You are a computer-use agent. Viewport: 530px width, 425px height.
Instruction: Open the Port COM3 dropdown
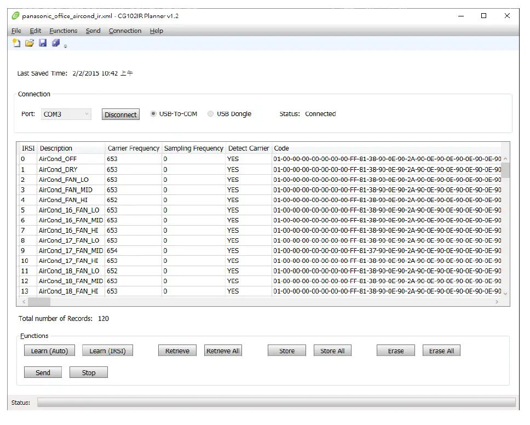(66, 114)
